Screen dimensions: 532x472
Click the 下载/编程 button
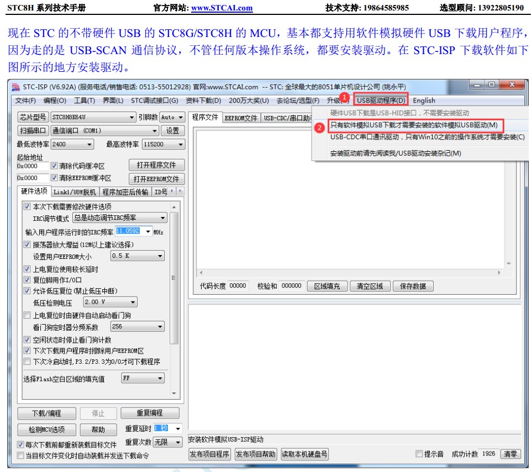(x=46, y=413)
